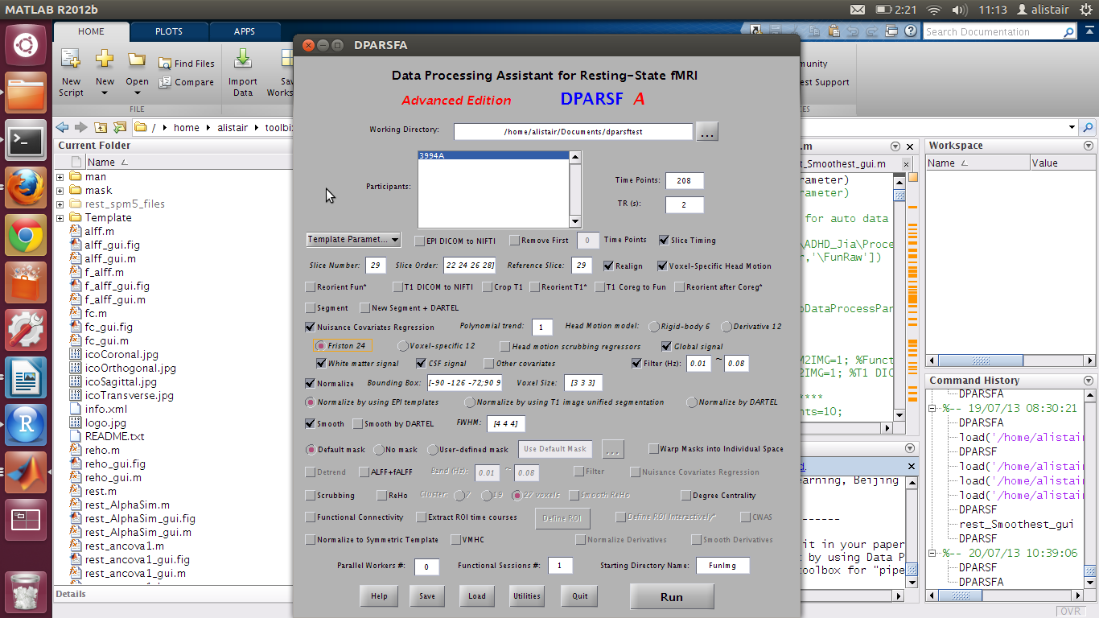Screen dimensions: 1099x618
Task: Switch to the APPS tab
Action: (x=245, y=32)
